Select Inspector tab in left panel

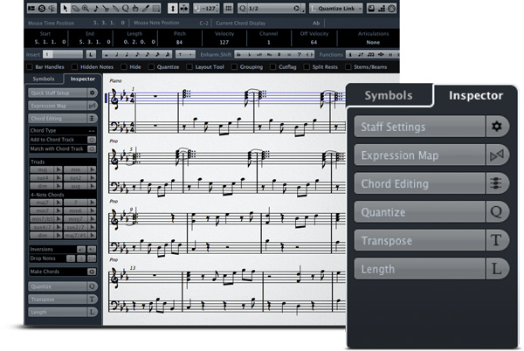(82, 79)
